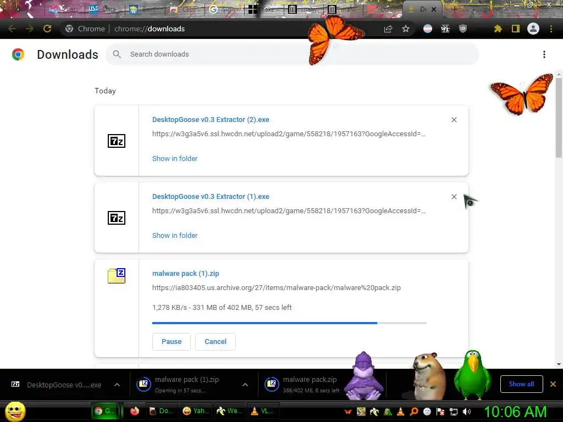Remove DesktopGoose Extractor (2).exe from the list
Image resolution: width=563 pixels, height=422 pixels.
point(454,120)
